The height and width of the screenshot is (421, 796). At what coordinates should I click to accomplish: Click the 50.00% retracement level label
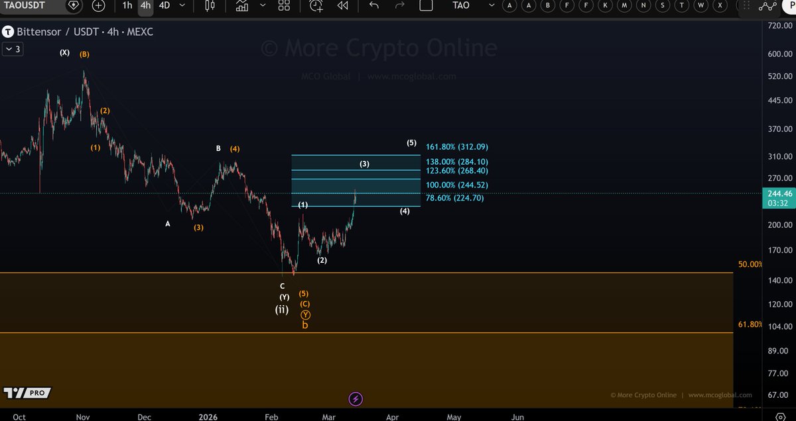pos(750,264)
